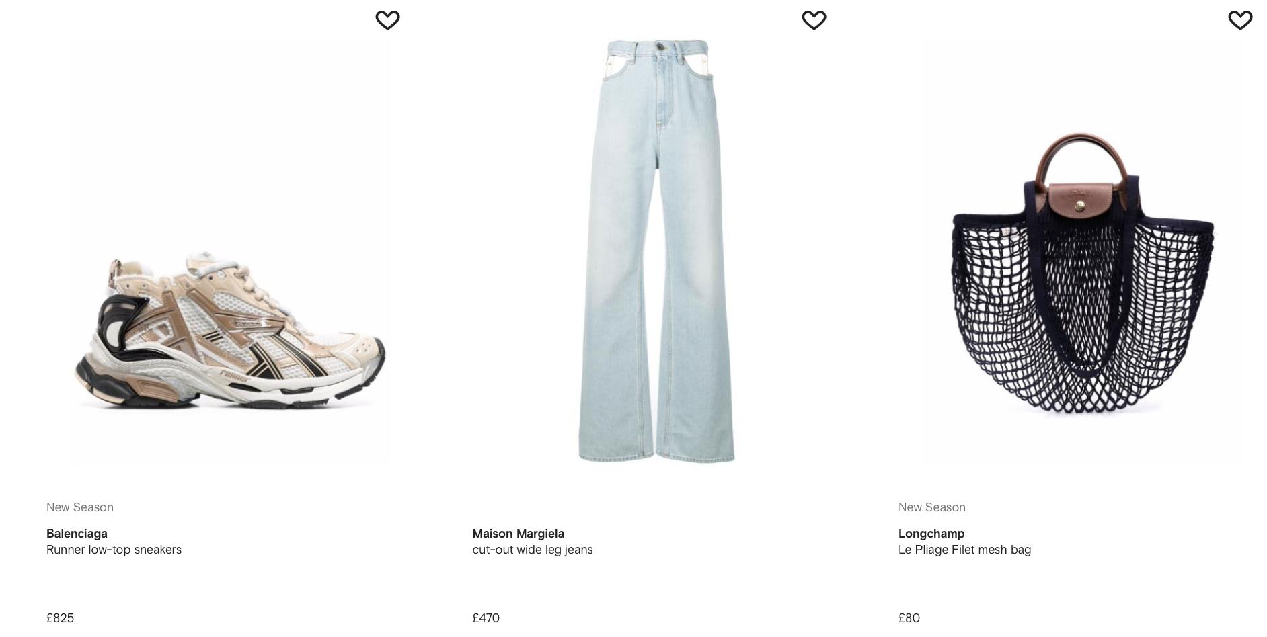Click New Season label above Balenciaga
1267x637 pixels.
(x=80, y=507)
